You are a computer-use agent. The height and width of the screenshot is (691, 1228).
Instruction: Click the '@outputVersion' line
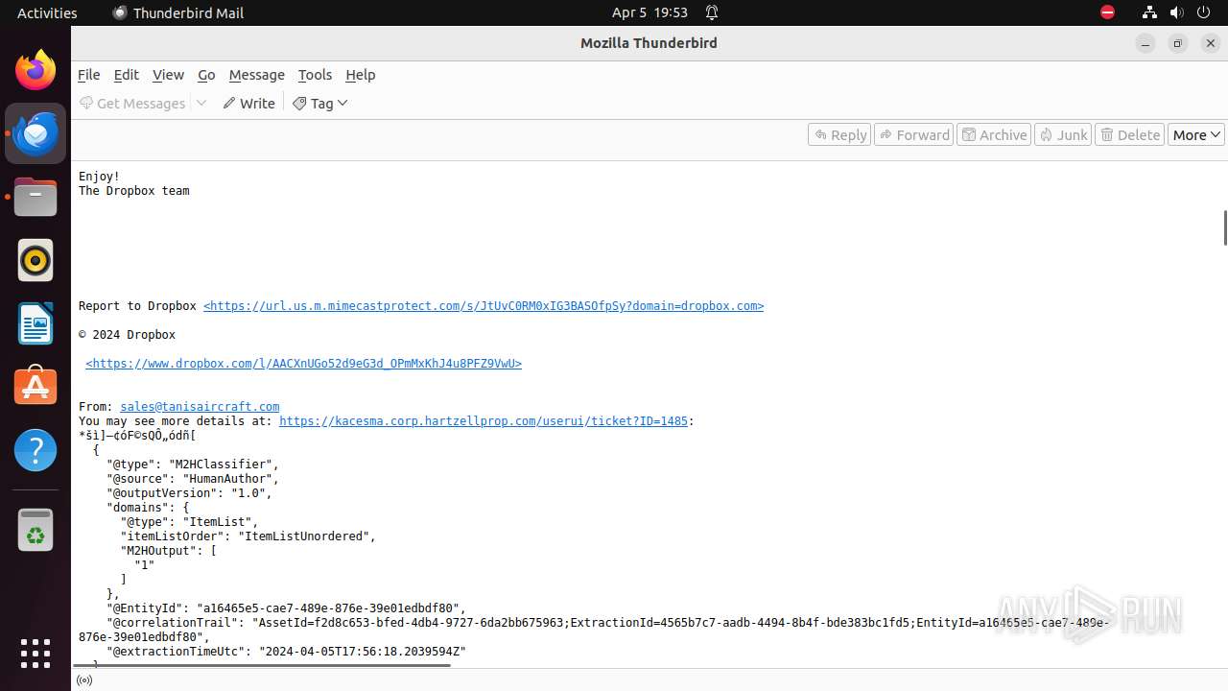189,493
